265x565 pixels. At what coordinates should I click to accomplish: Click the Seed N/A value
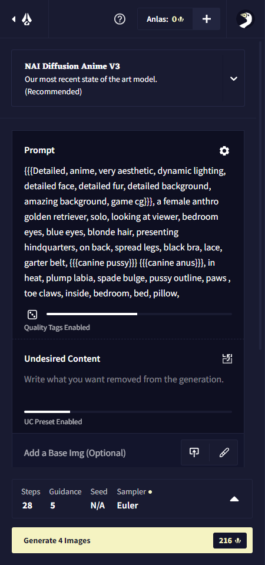98,505
